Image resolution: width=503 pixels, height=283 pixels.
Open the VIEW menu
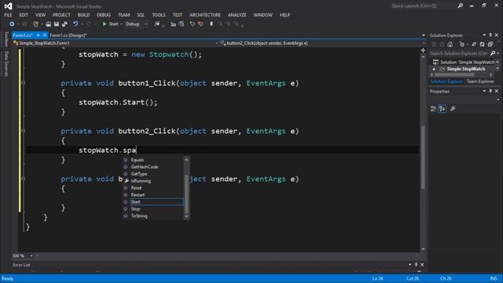pyautogui.click(x=40, y=15)
